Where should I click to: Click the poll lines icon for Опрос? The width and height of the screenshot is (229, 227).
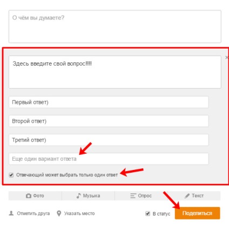(133, 196)
